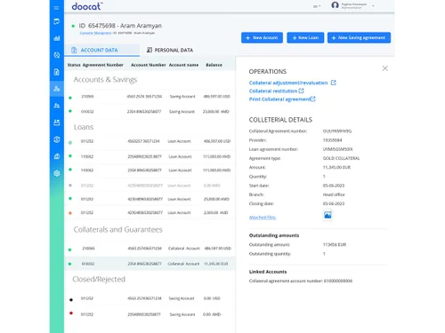Open the bar chart reports icon in the sidebar
Screen dimensions: 445x333
pos(57,38)
